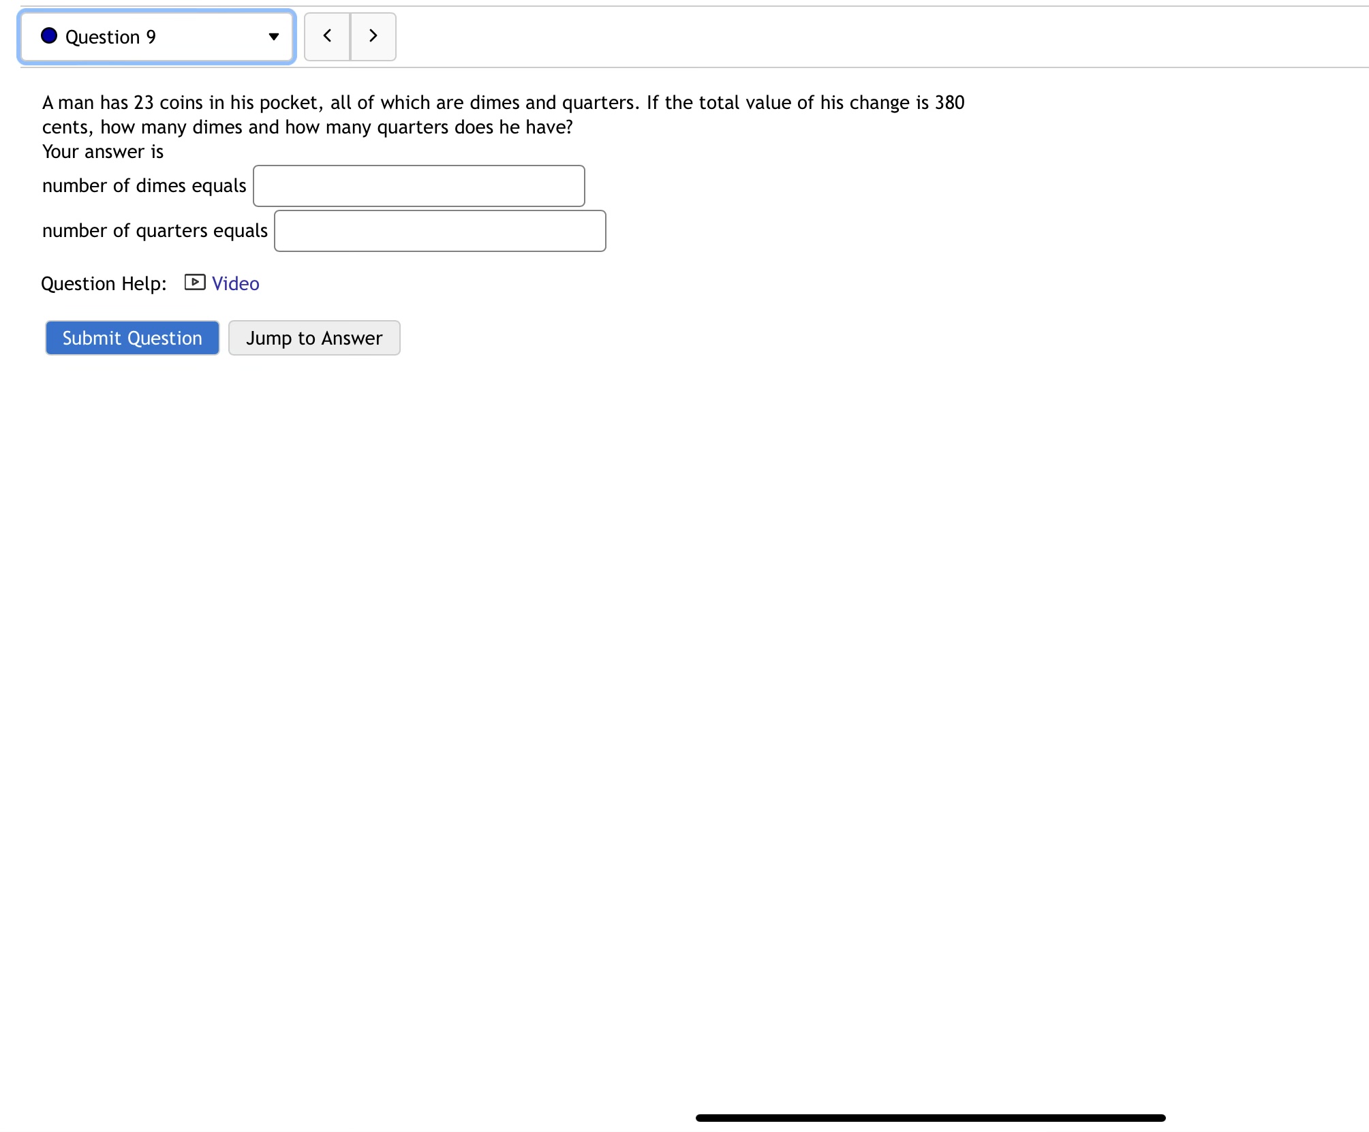Tap the black home indicator bar
This screenshot has height=1132, width=1369.
pyautogui.click(x=930, y=1118)
